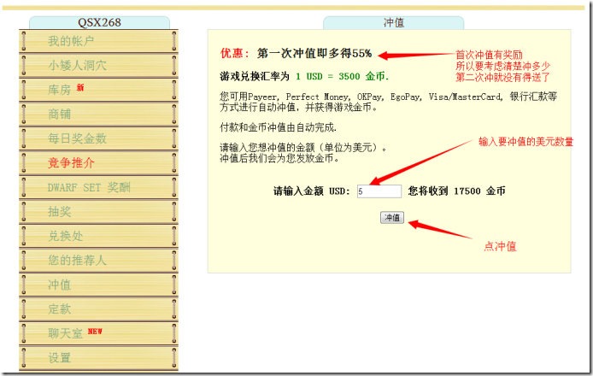Click the red 新 badge beside 库房
593x376 pixels.
pos(80,88)
